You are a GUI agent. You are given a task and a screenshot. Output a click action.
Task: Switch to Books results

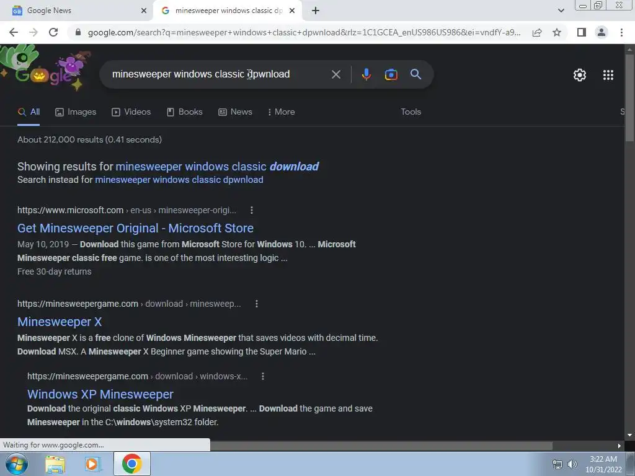click(185, 112)
